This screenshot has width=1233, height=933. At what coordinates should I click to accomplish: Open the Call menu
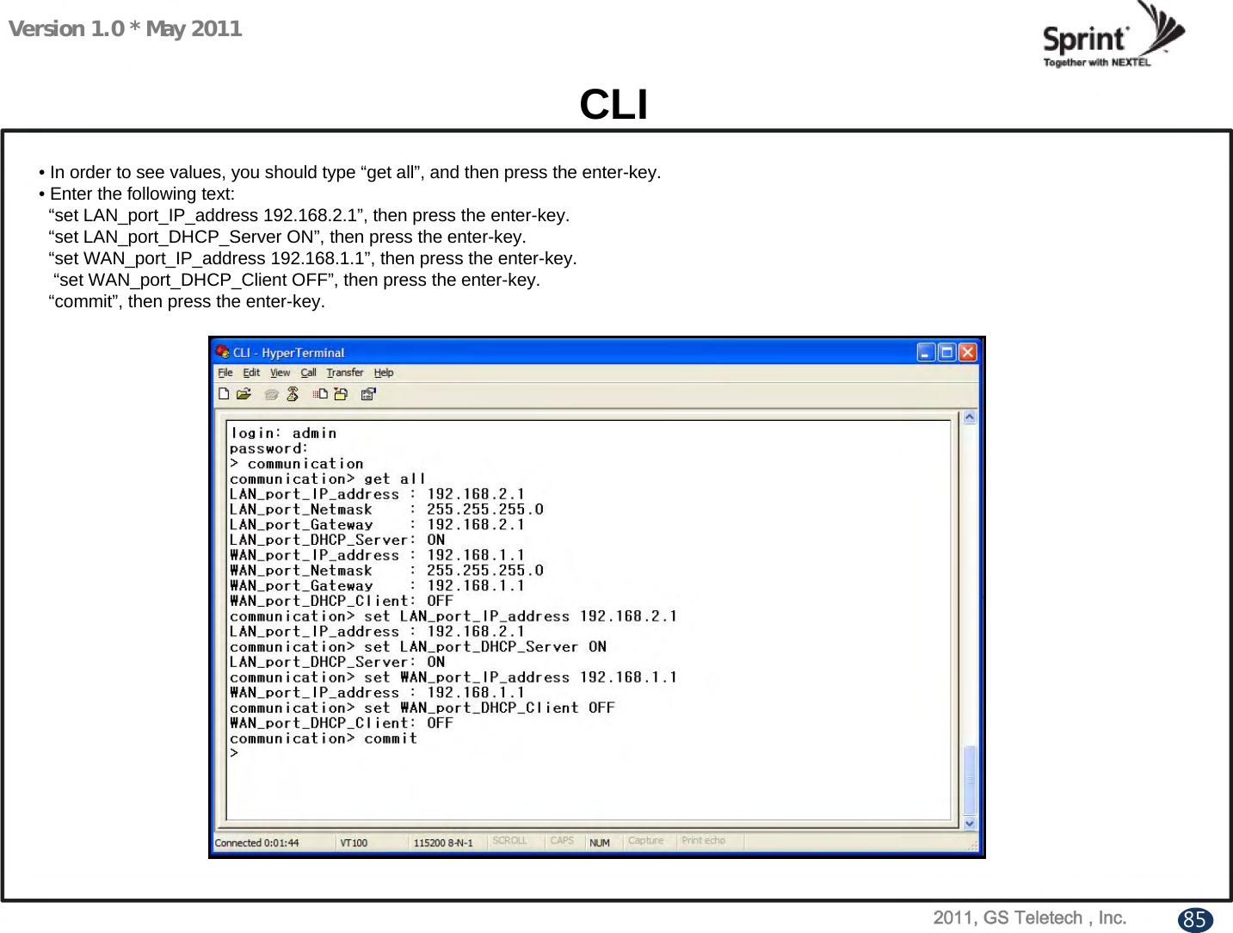click(308, 373)
